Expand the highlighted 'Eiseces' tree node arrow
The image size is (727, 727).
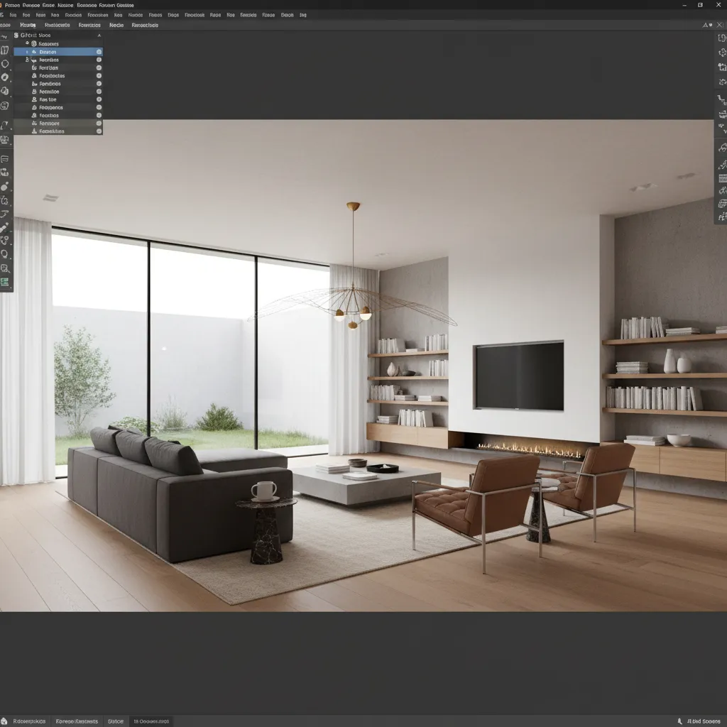point(27,52)
